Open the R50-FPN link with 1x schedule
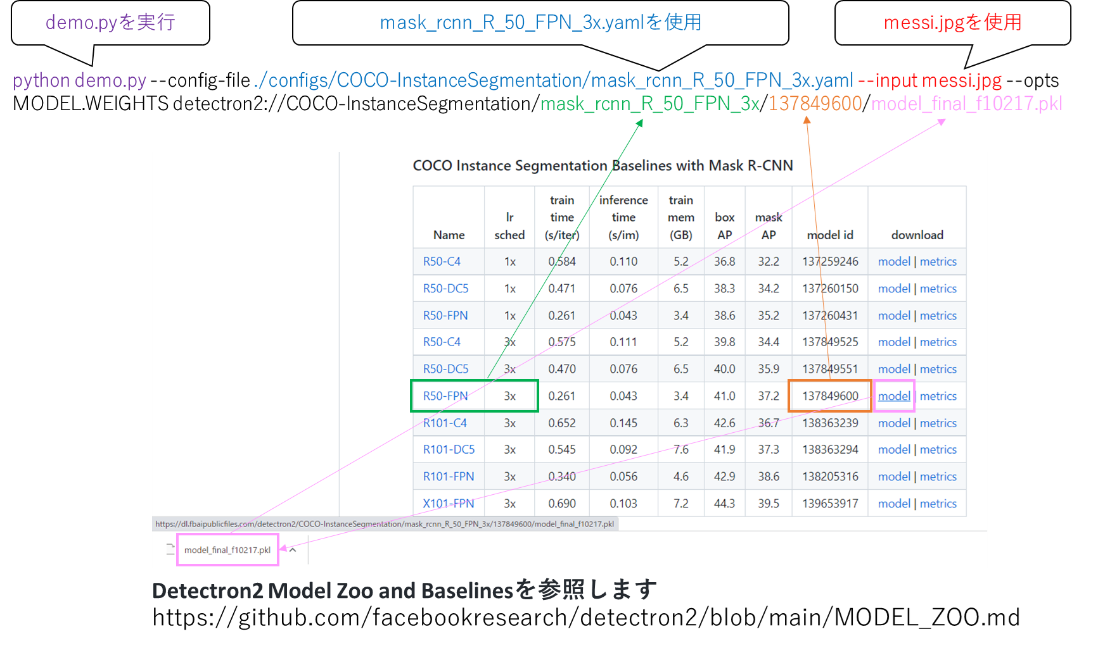 [x=445, y=316]
